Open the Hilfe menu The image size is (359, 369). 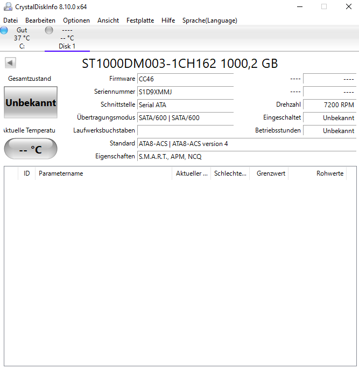click(168, 20)
